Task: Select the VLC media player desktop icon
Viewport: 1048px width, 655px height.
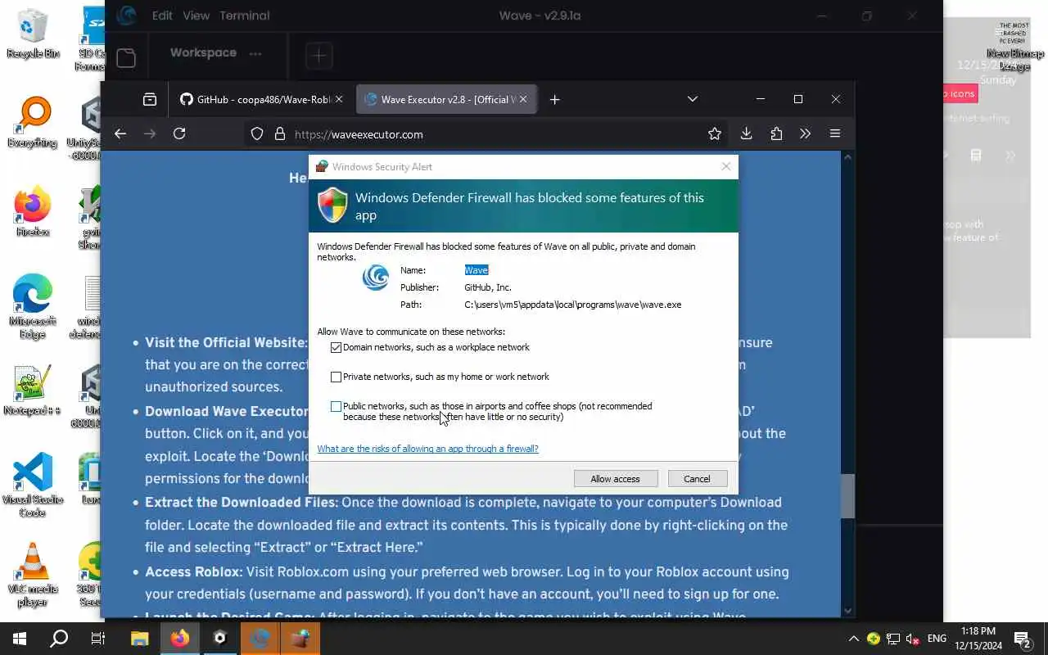Action: pos(33,575)
